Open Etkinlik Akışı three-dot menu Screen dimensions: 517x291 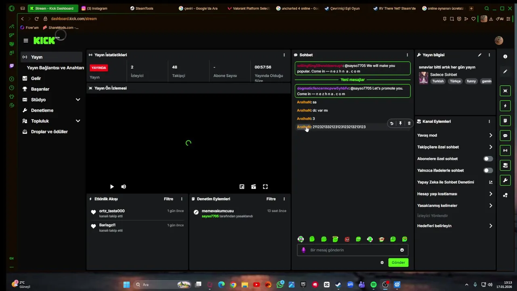pos(182,199)
